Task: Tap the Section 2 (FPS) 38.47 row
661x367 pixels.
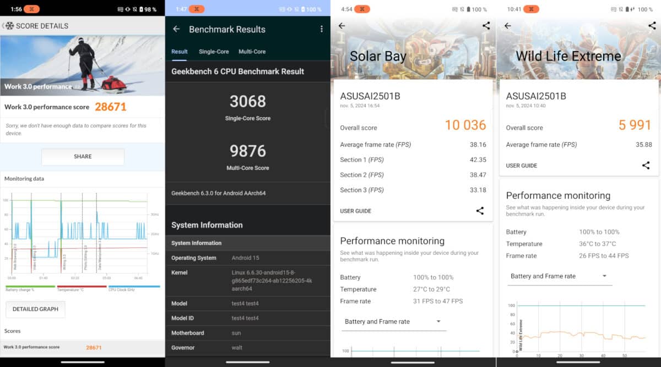Action: 413,175
